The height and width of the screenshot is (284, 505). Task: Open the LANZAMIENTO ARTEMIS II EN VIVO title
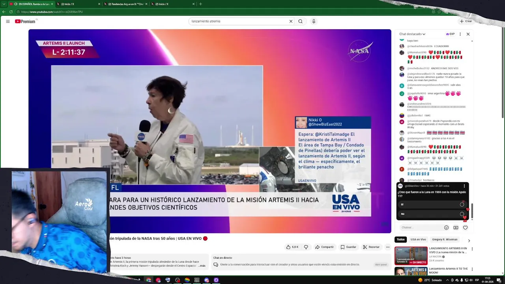(x=448, y=250)
